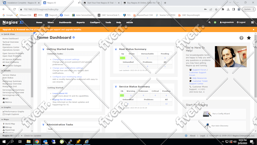Open World Map in sidebar
This screenshot has width=257, height=145.
point(9,124)
